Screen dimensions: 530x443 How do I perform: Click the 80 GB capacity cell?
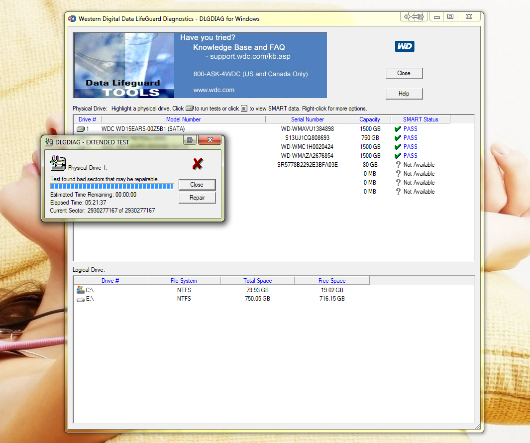(370, 165)
